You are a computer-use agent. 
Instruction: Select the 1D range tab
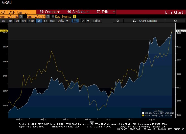pos(3,21)
